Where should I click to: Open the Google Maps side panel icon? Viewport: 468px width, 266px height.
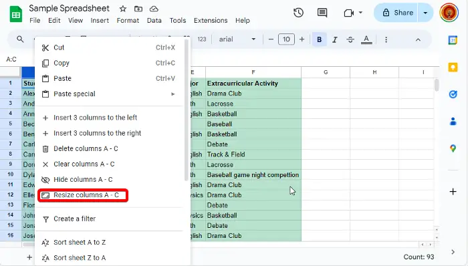coord(453,148)
